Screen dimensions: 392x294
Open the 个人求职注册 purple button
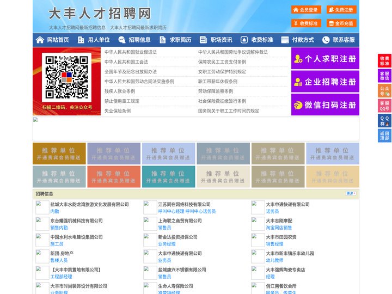click(325, 58)
